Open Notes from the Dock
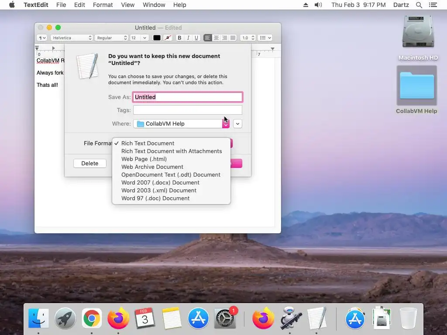The height and width of the screenshot is (335, 447). coord(172,318)
